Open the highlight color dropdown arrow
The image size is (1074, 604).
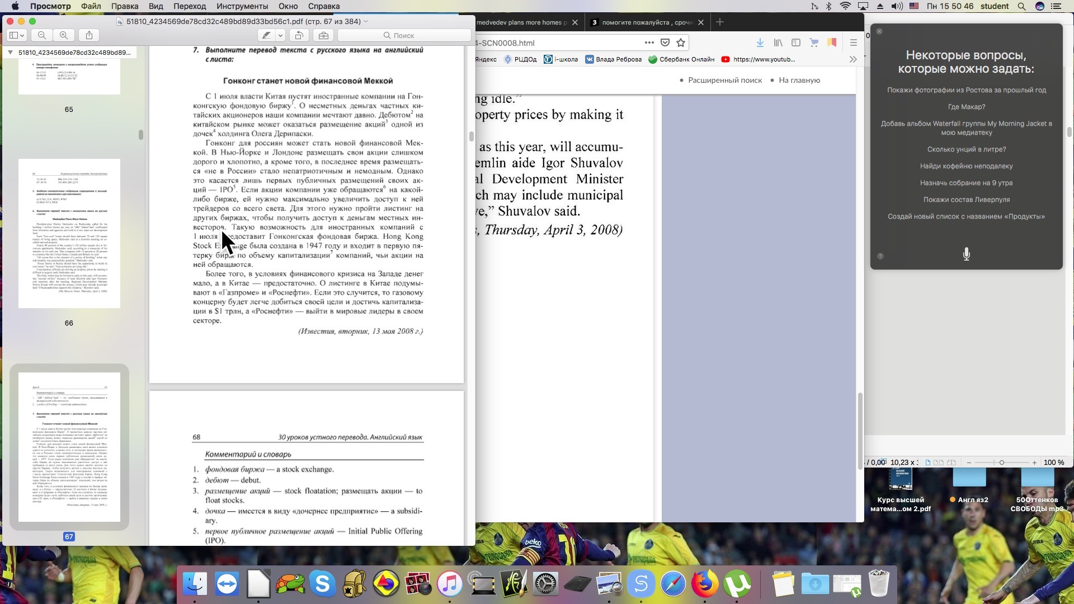[x=280, y=35]
